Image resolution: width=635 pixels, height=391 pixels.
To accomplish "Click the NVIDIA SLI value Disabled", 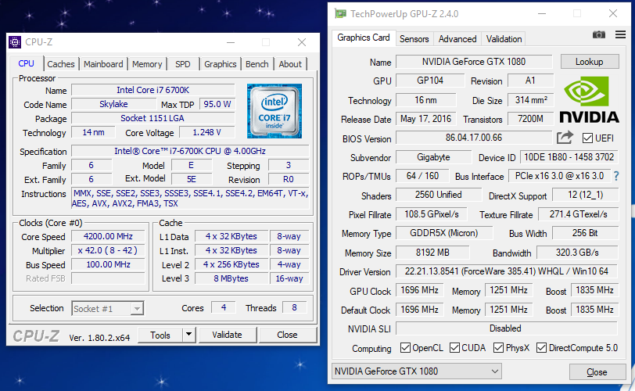I will pyautogui.click(x=507, y=328).
